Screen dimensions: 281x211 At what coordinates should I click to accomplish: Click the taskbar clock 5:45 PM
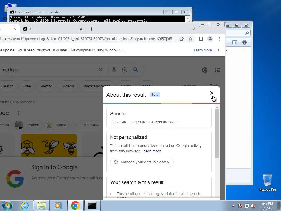pyautogui.click(x=267, y=204)
